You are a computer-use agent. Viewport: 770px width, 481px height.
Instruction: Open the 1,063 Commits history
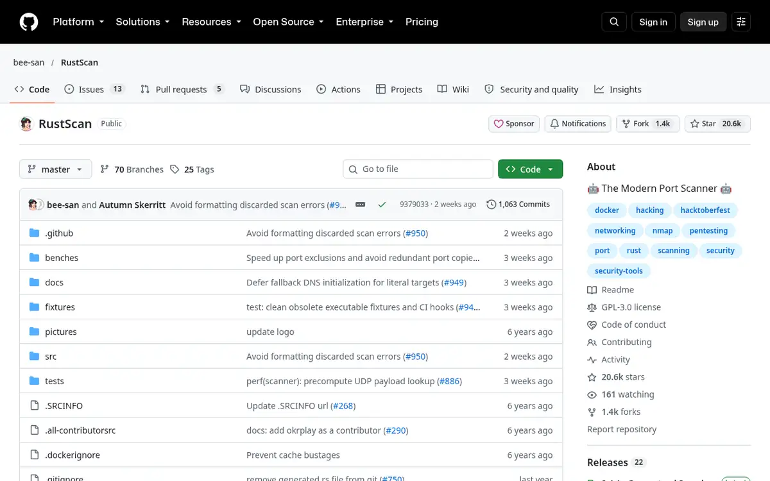point(518,205)
